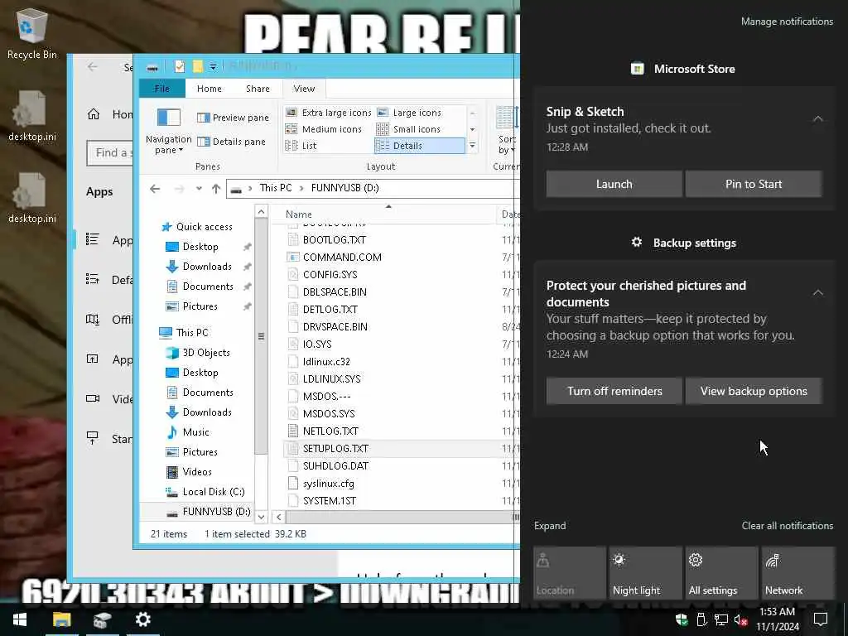Select Local Disk (C:) drive
Screen dimensions: 848x636
tap(213, 492)
